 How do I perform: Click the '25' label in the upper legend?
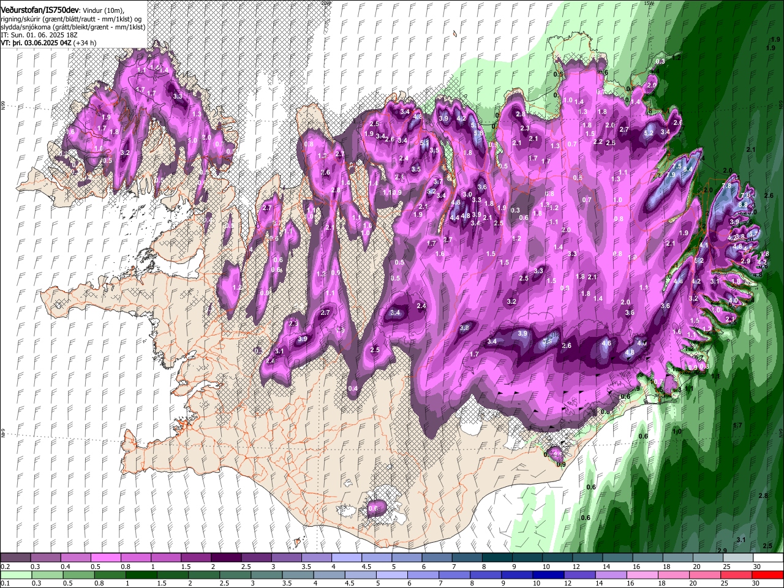pos(726,567)
